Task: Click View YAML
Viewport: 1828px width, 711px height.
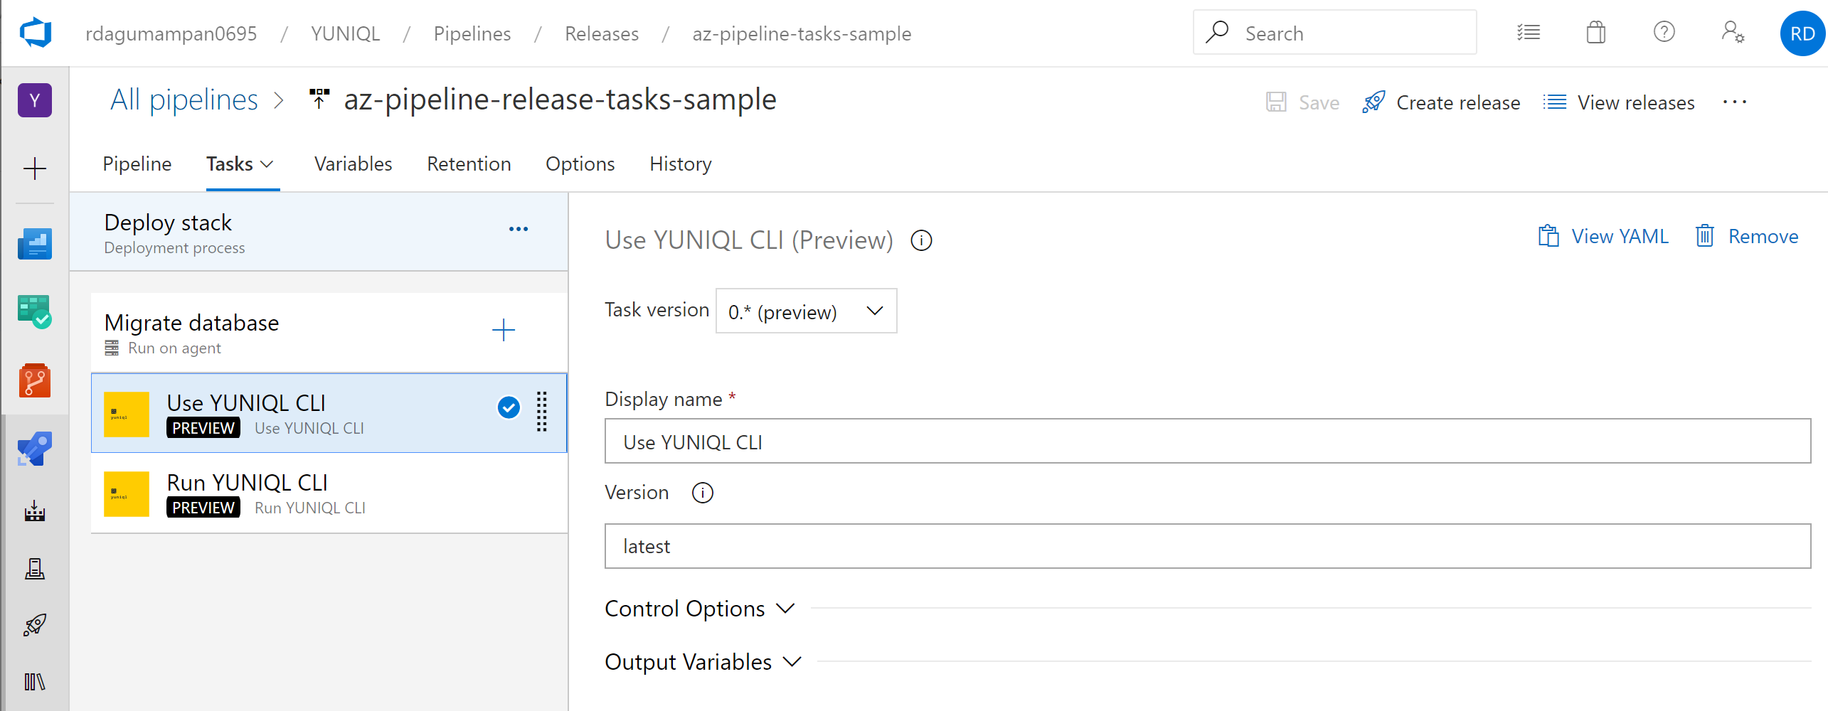Action: (1603, 236)
